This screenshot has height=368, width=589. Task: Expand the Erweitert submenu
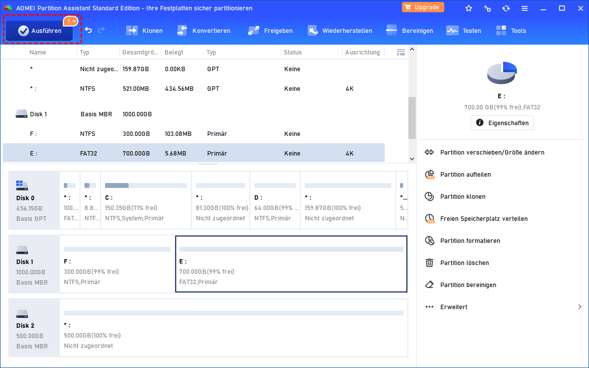click(x=503, y=307)
